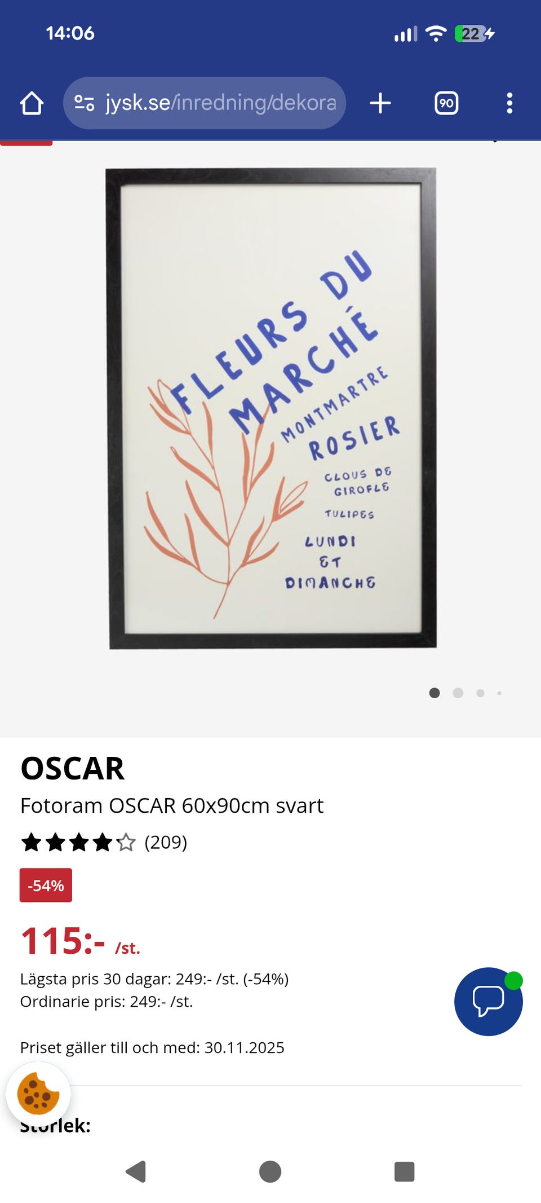Tap the Android recent apps square
This screenshot has width=541, height=1203.
pyautogui.click(x=405, y=1171)
